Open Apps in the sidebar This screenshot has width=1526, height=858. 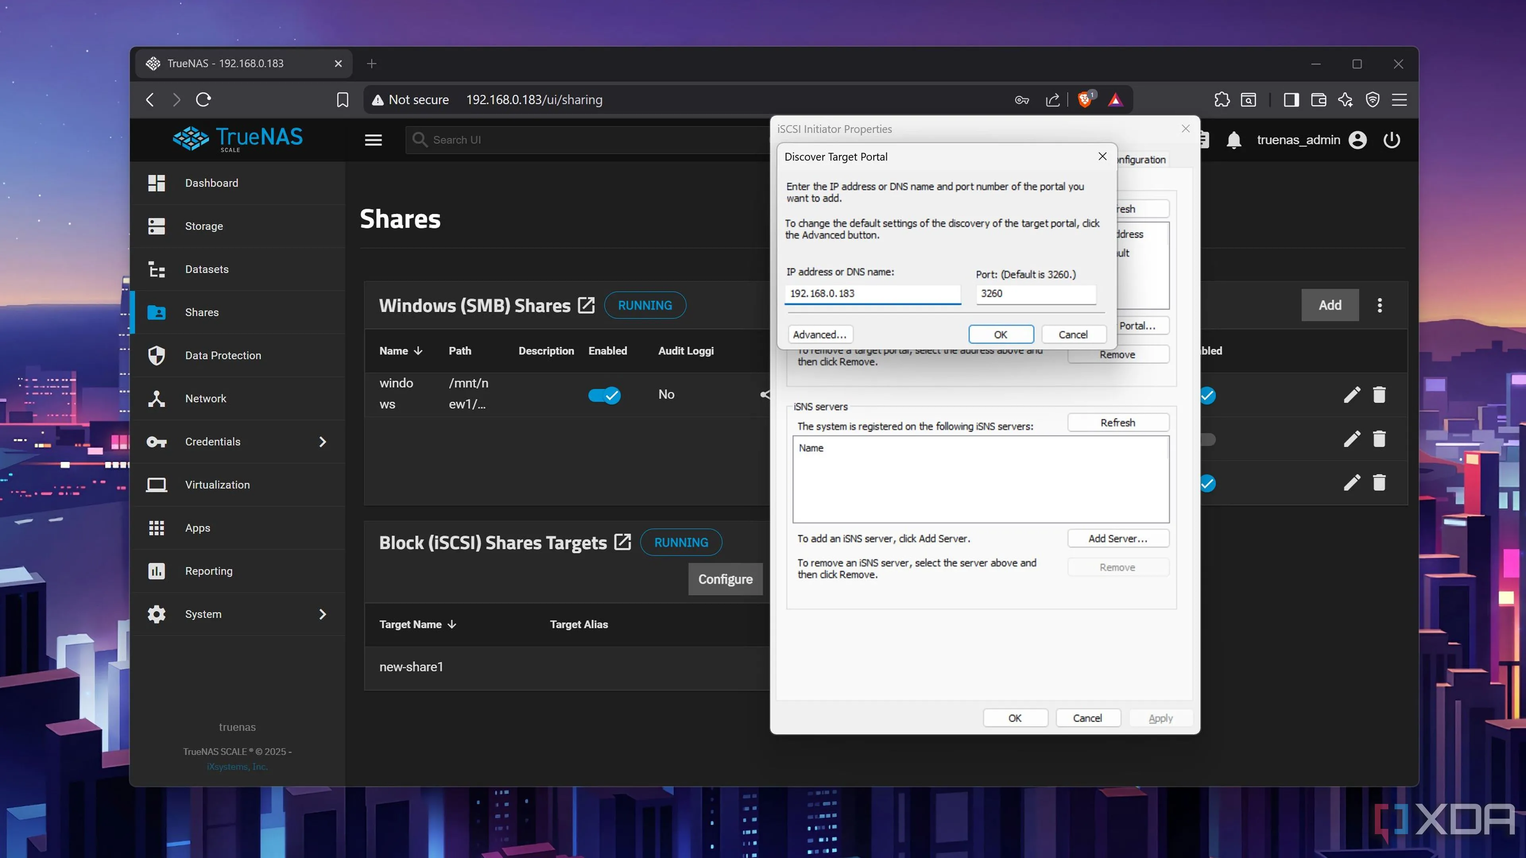(x=237, y=528)
